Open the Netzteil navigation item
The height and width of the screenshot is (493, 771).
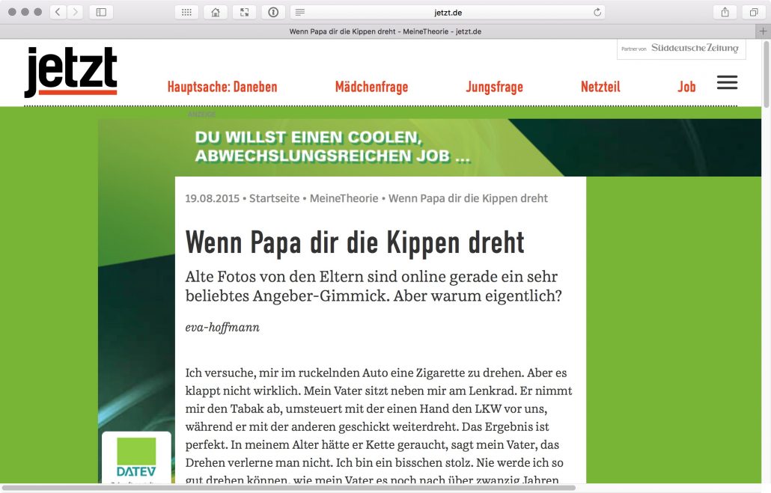[600, 87]
